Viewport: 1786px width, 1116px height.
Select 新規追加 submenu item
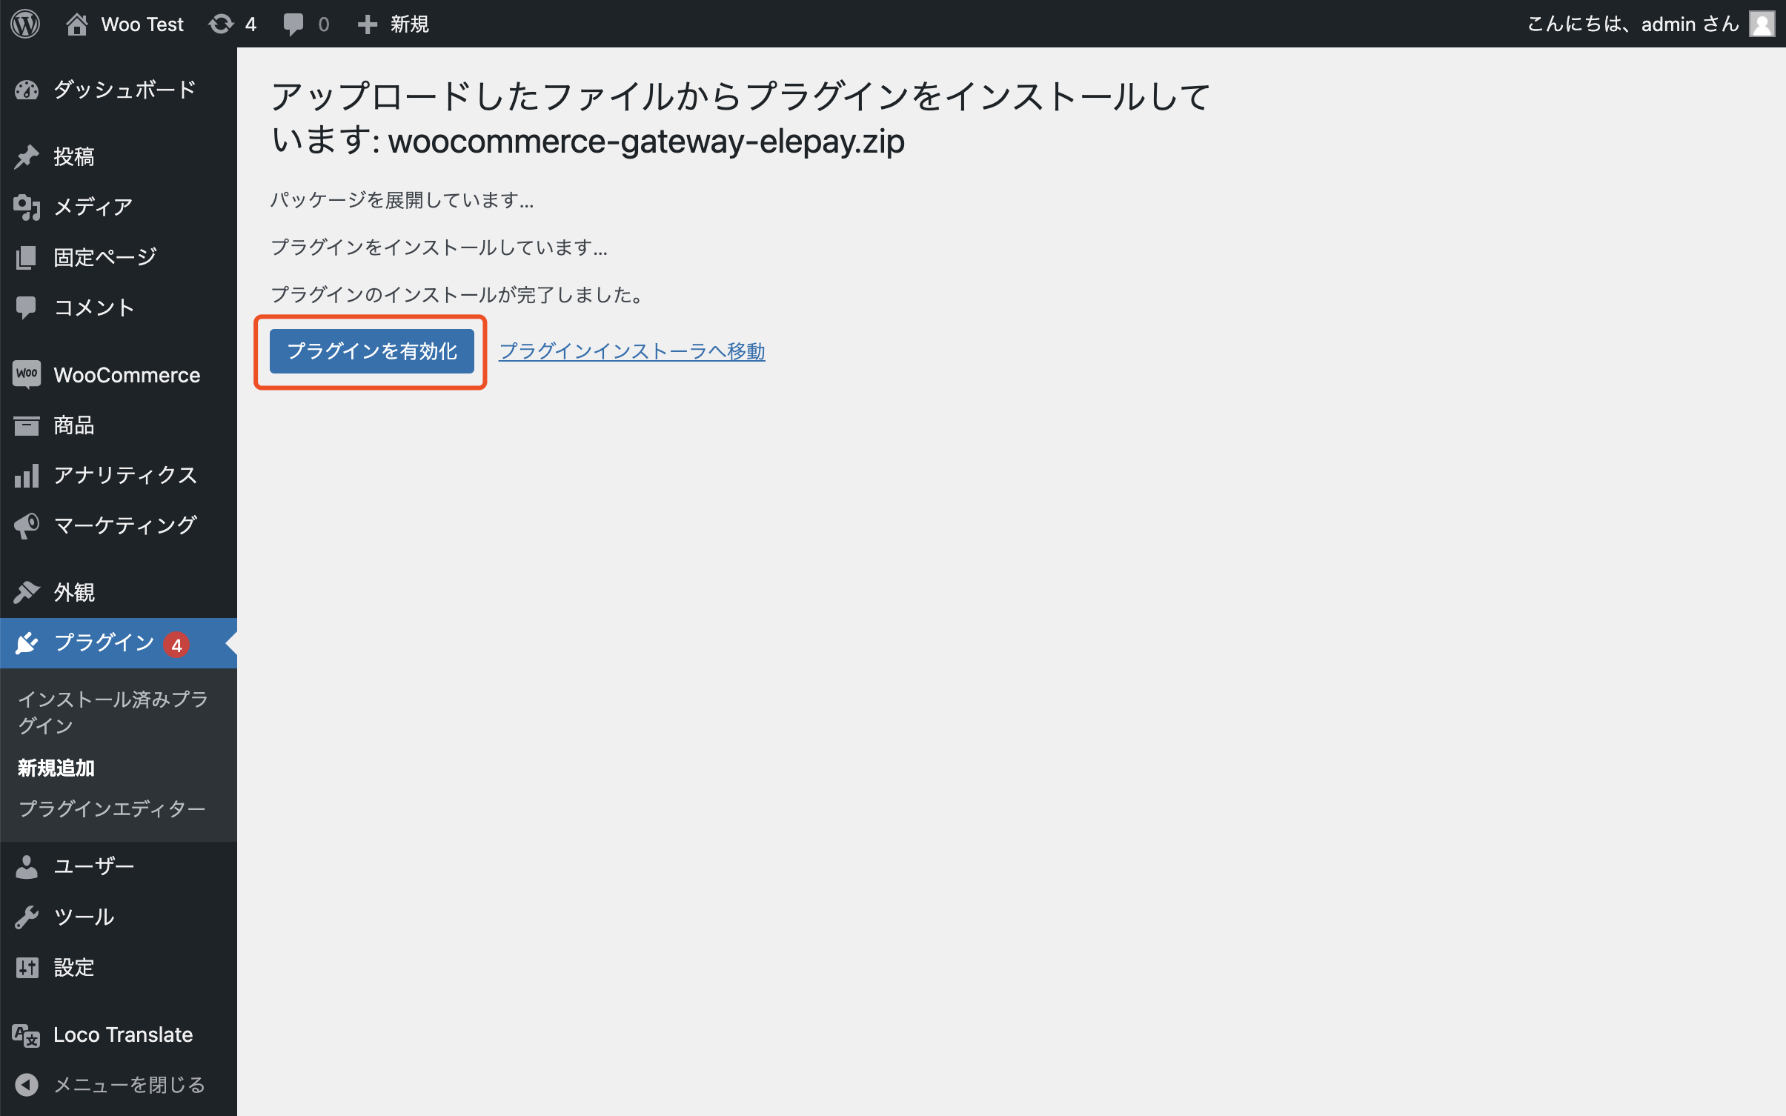(x=56, y=768)
